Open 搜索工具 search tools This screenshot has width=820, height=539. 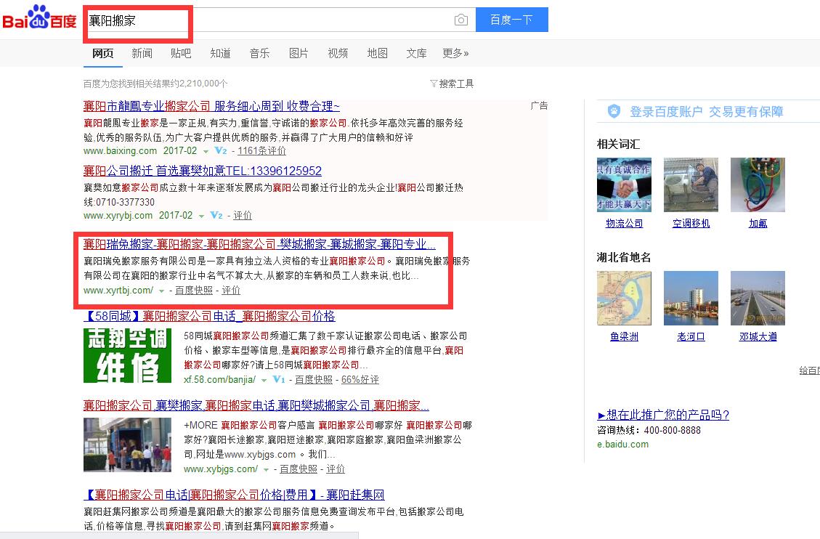pos(456,84)
